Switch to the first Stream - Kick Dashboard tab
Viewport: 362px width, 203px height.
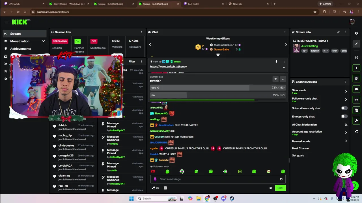point(114,4)
